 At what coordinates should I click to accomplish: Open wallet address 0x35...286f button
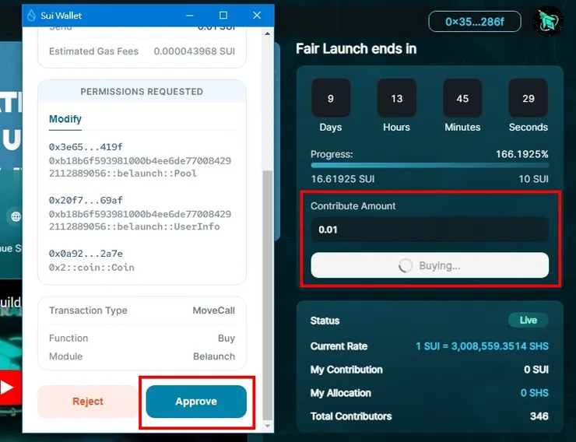click(x=475, y=22)
